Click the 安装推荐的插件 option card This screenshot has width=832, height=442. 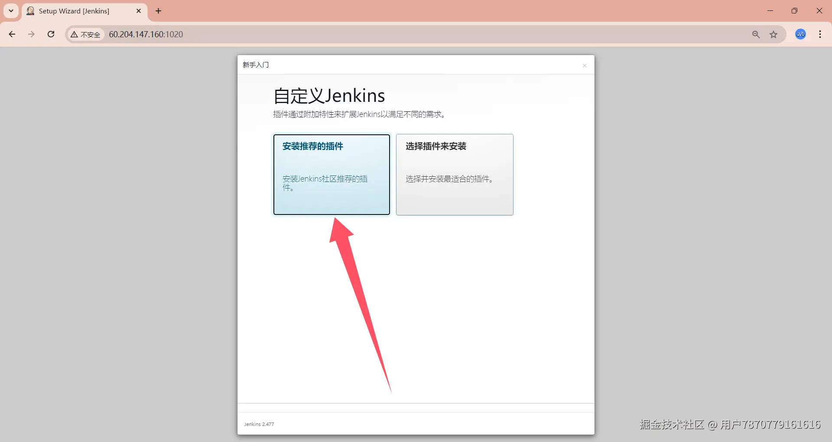pos(331,175)
